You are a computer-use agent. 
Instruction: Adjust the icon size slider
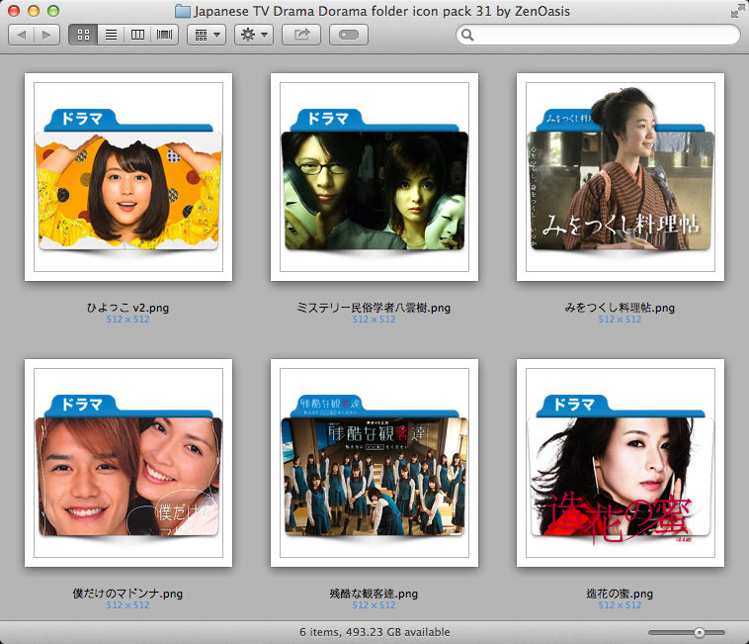[x=686, y=632]
